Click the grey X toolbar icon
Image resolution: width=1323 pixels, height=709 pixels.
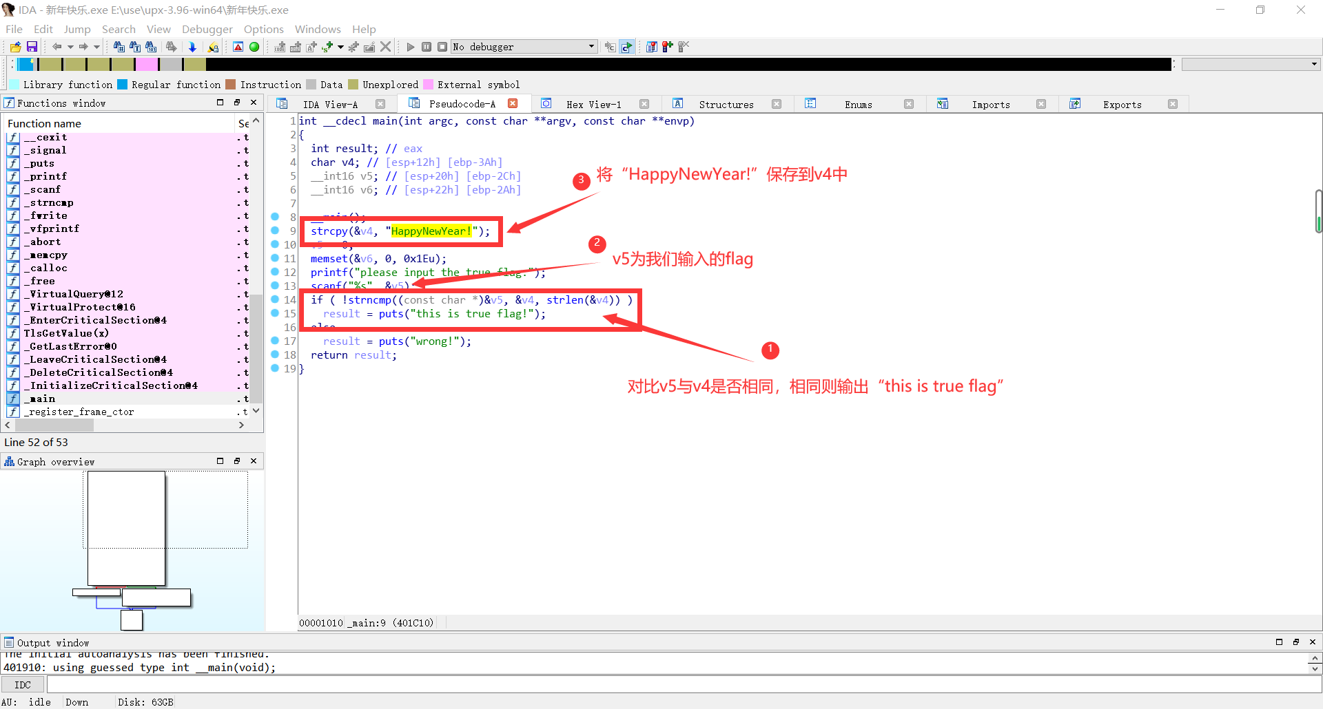tap(386, 47)
